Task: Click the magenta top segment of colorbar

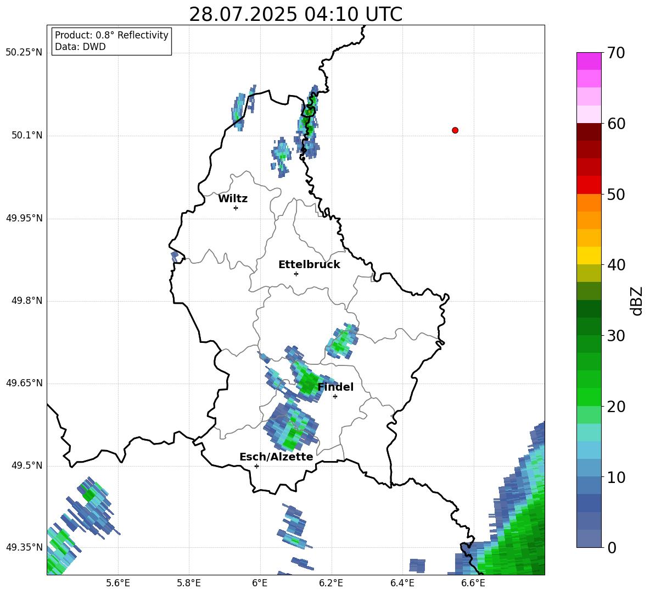Action: tap(589, 61)
